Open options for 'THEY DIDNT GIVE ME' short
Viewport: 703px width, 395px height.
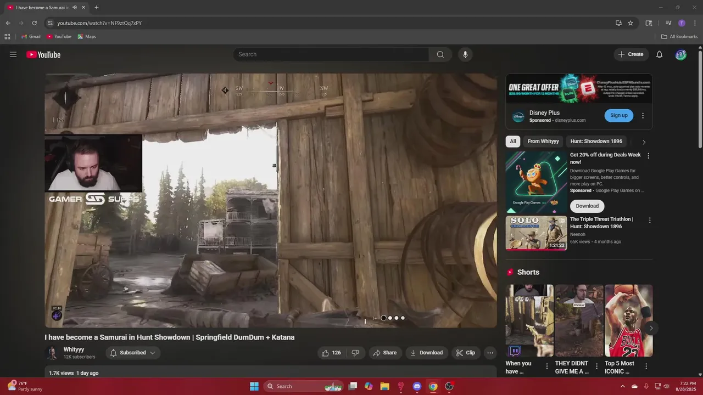pyautogui.click(x=596, y=366)
